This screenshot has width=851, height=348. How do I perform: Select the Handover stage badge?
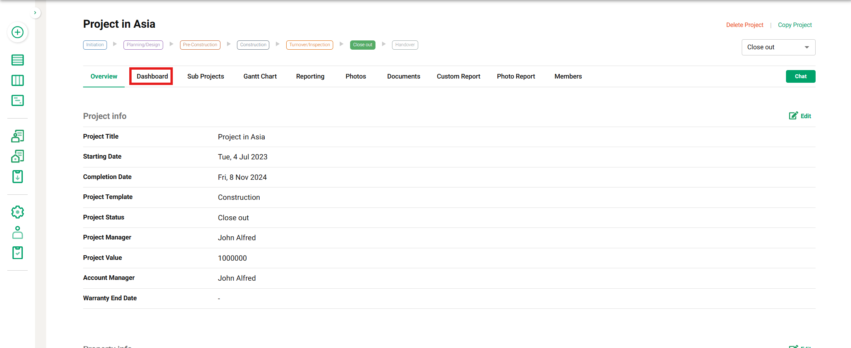click(405, 45)
